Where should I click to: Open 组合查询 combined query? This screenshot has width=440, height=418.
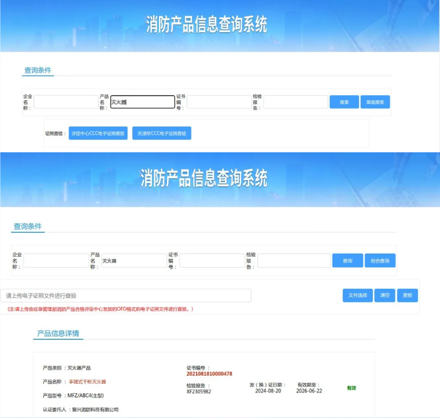coord(380,261)
